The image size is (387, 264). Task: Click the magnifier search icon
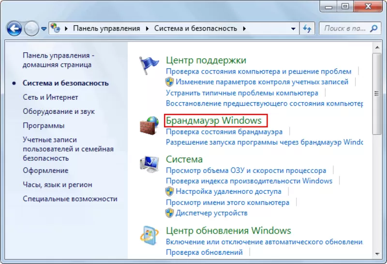coord(374,29)
